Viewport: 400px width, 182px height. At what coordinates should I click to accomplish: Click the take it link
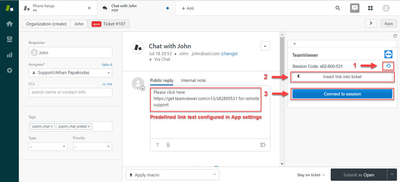(x=107, y=65)
